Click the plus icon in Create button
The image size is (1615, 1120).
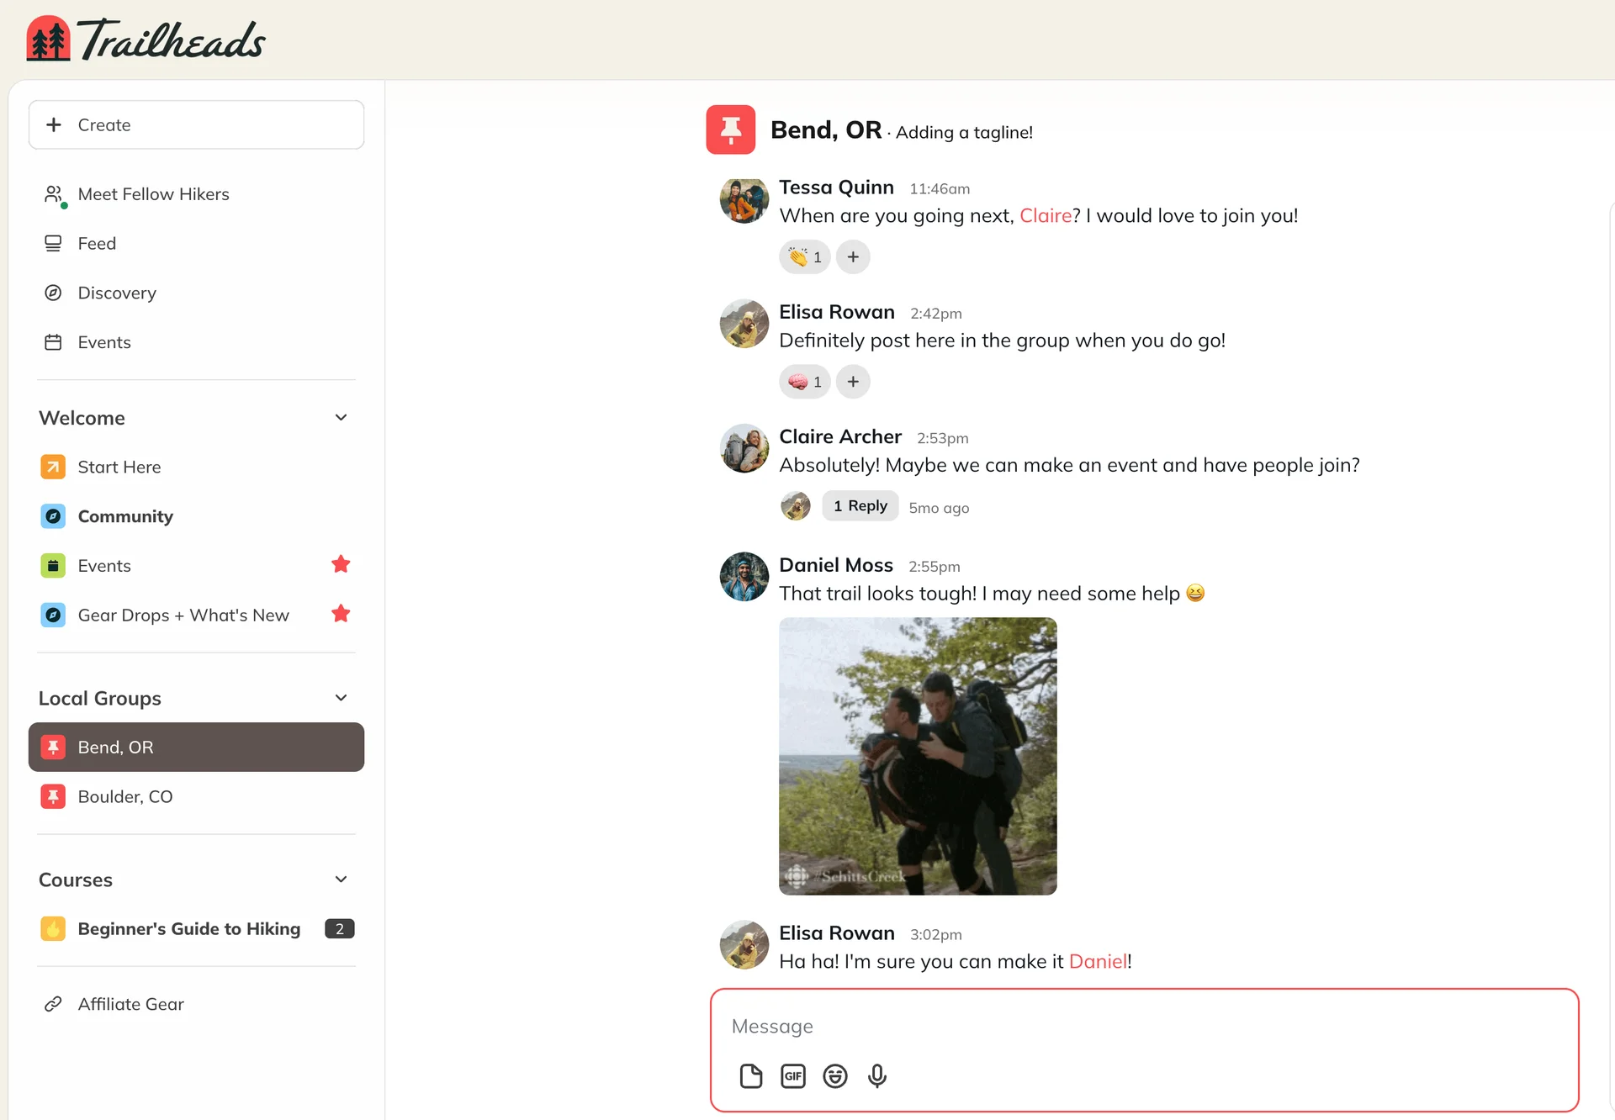click(54, 124)
